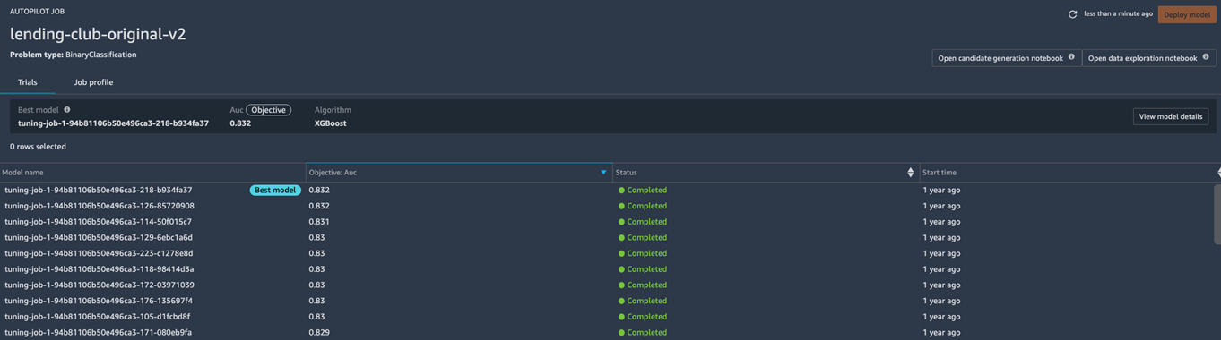Click info icon on candidate generation notebook button

[1071, 57]
